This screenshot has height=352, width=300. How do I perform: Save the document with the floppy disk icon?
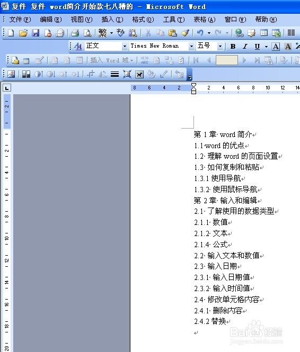tap(36, 33)
